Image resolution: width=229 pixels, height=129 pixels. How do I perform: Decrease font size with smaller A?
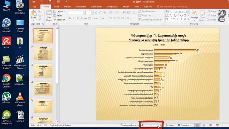tap(100, 13)
